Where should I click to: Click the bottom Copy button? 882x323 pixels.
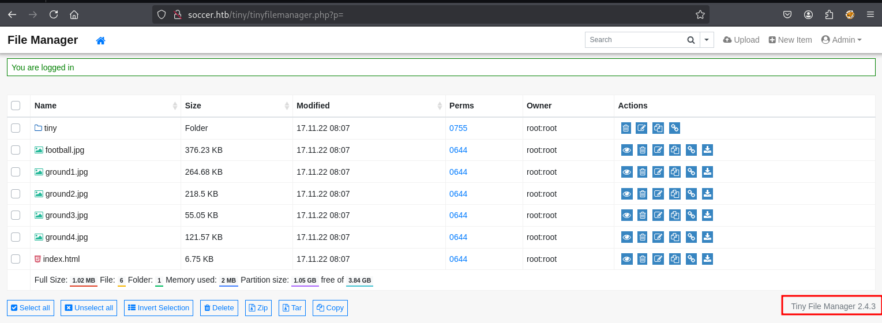coord(330,308)
